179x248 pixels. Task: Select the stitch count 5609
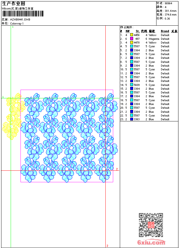coord(137,85)
